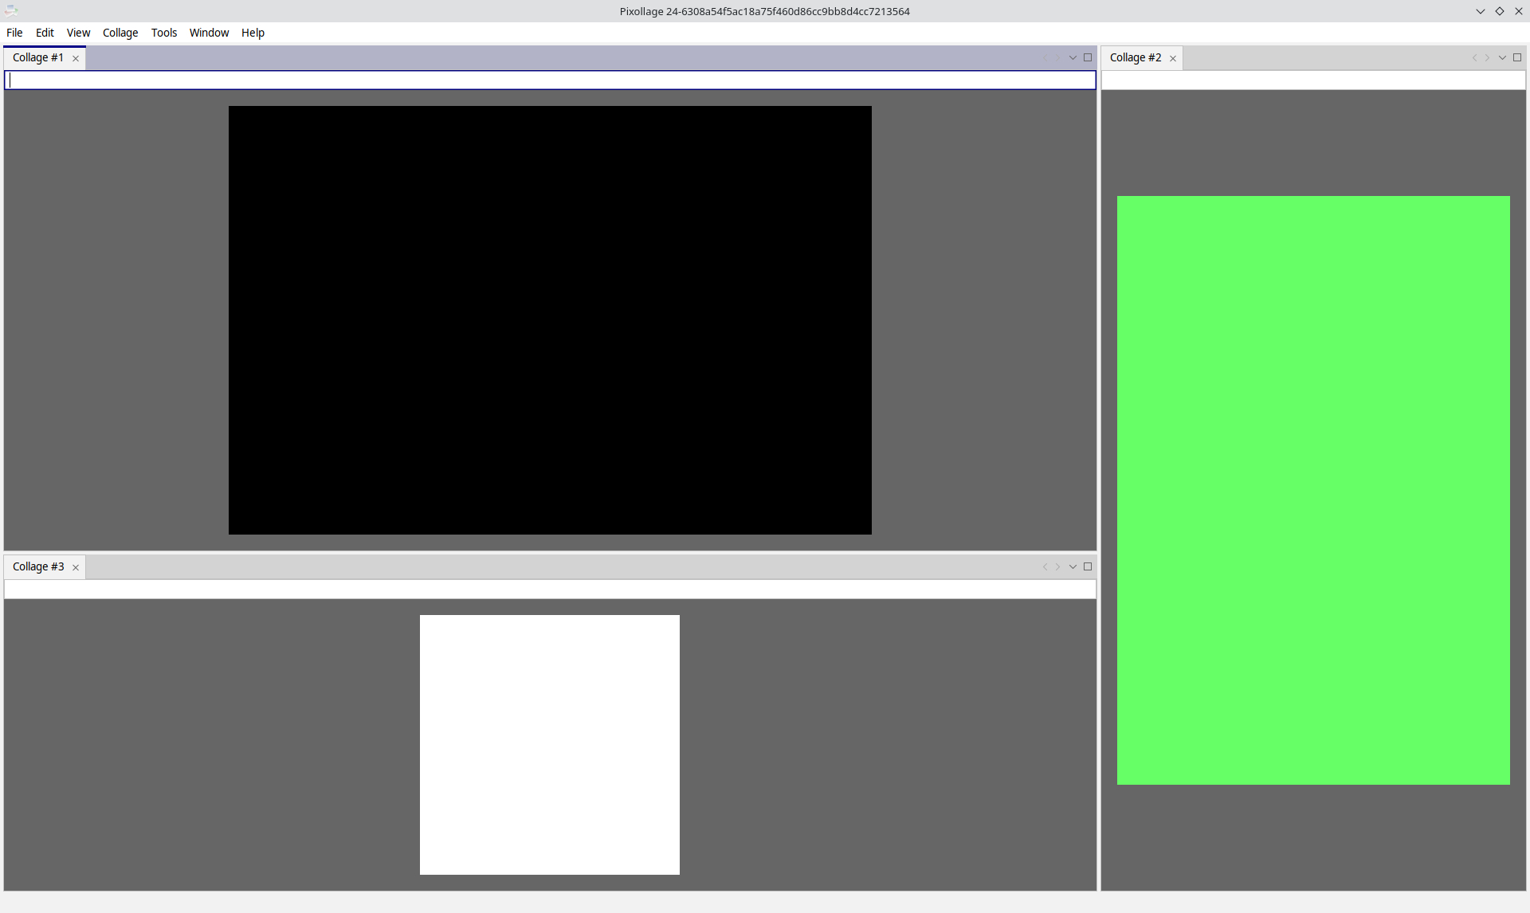Open tab list dropdown in Collage #1 panel
The image size is (1530, 913).
pos(1073,57)
